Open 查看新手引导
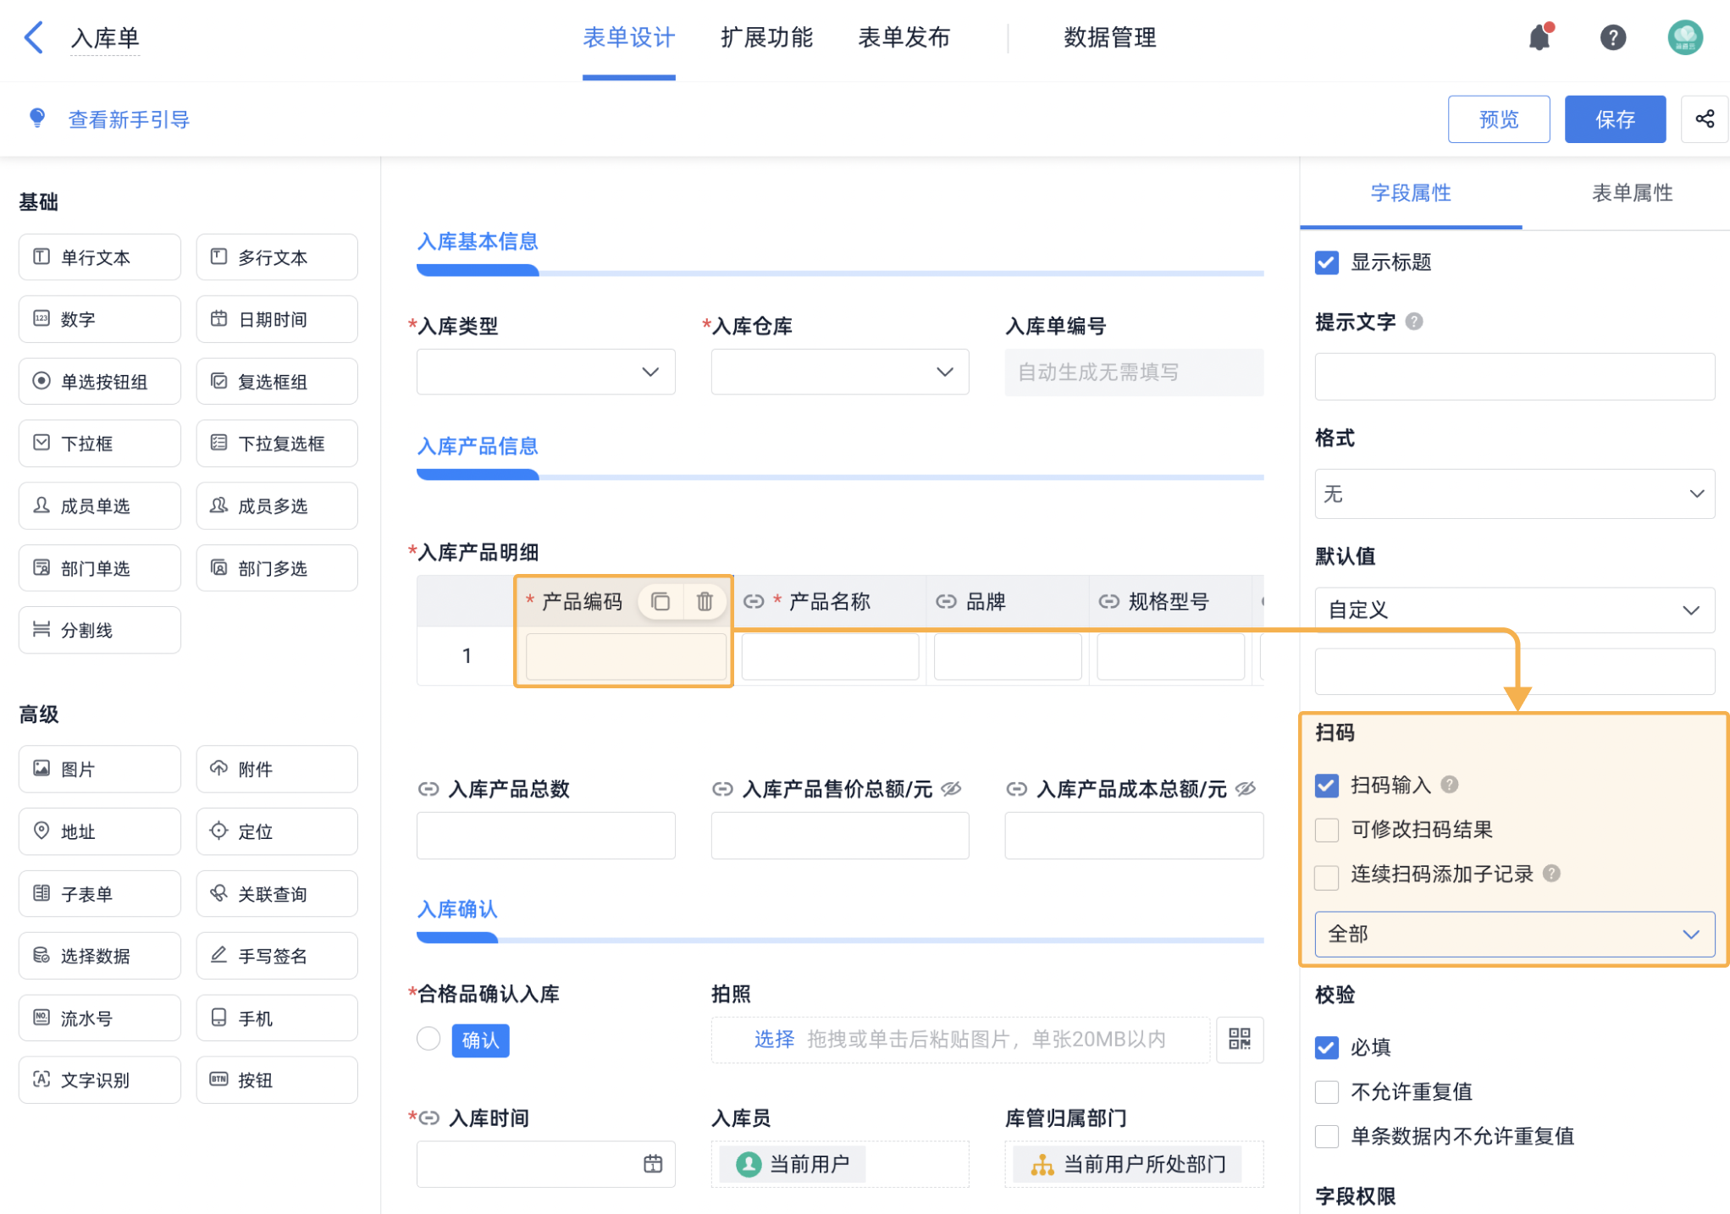 [128, 119]
